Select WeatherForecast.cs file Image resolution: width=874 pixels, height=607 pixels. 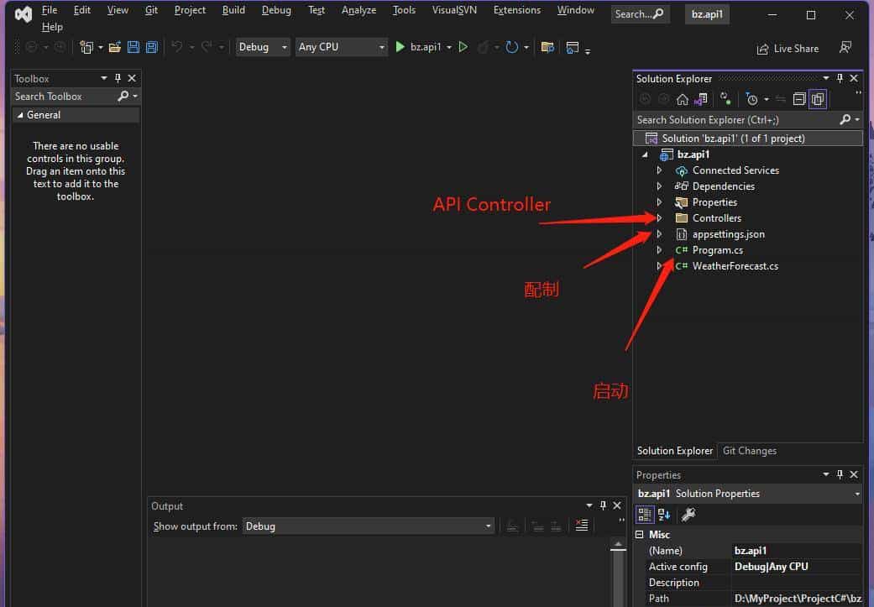click(735, 266)
